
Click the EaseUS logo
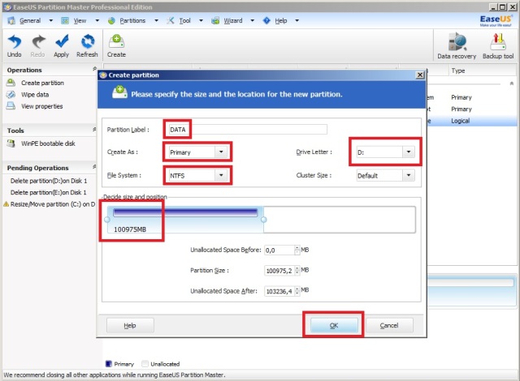pos(496,20)
